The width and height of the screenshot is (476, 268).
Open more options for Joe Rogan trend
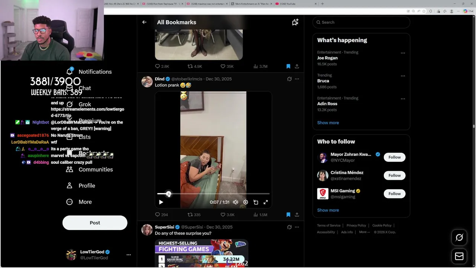coord(403,53)
